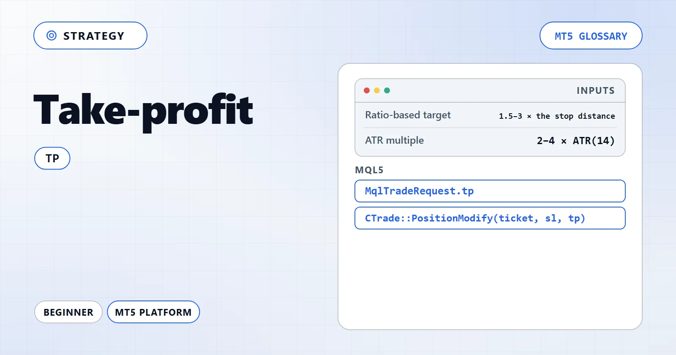
Task: Click the Beginner level tag
Action: pyautogui.click(x=68, y=312)
